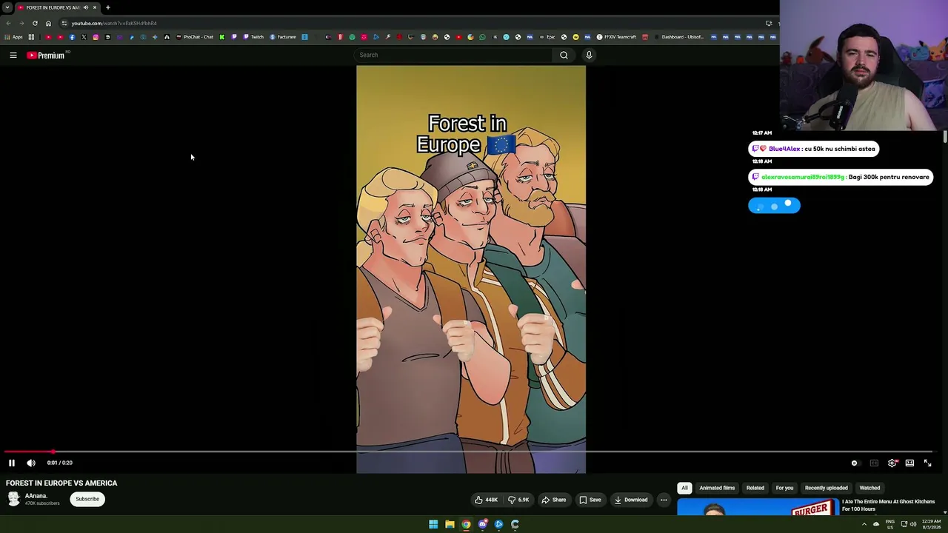Open the taskbar clock and calendar
The image size is (948, 533).
[x=932, y=524]
